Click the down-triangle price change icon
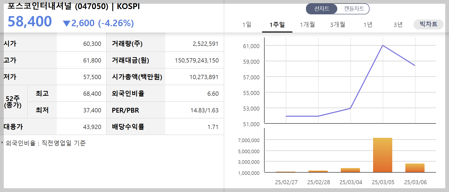Viewport: 449px width, 192px height. (67, 23)
